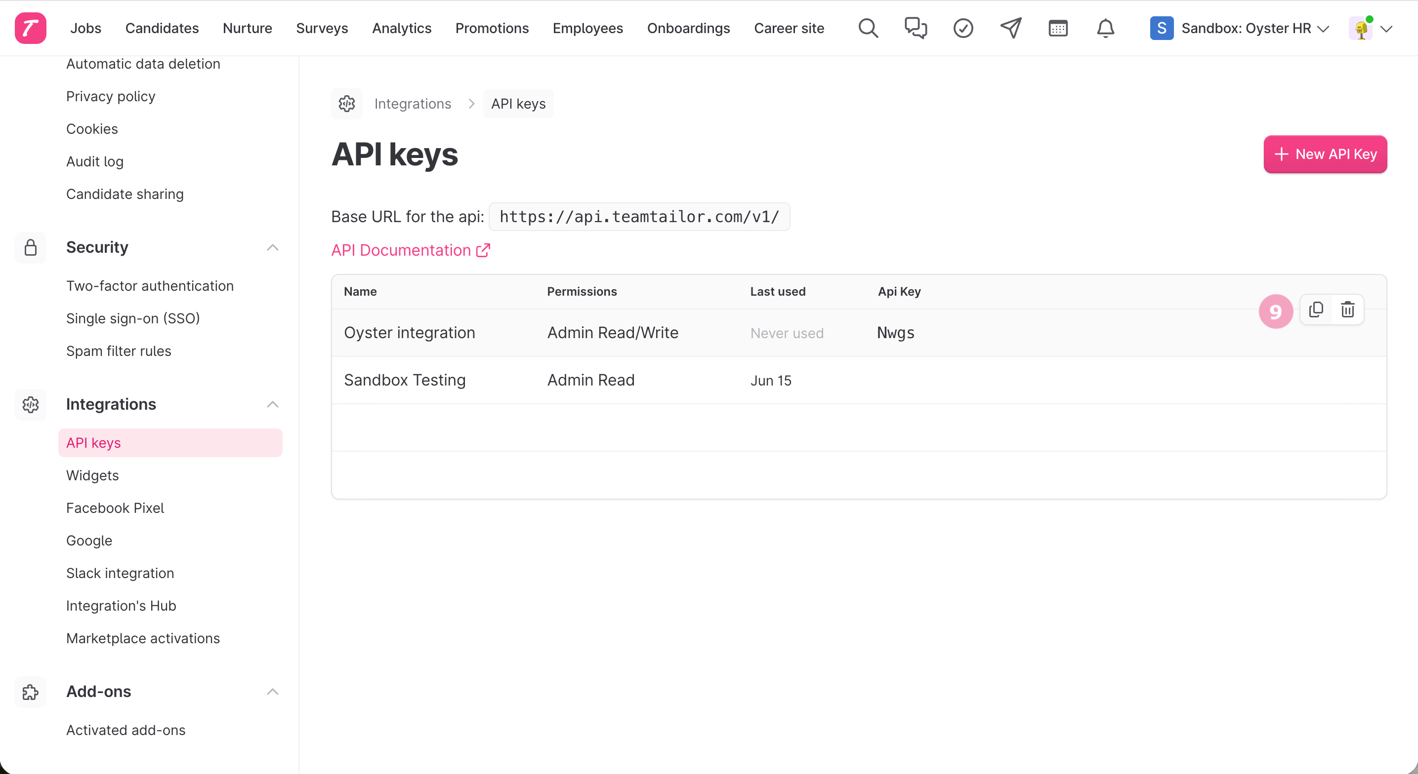Open the to-do checkmark circle icon
Viewport: 1418px width, 774px height.
click(963, 28)
